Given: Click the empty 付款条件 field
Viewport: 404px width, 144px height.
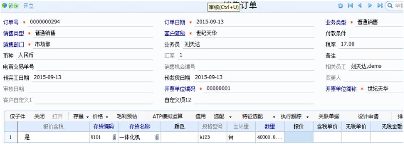Looking at the screenshot, I should click(376, 33).
